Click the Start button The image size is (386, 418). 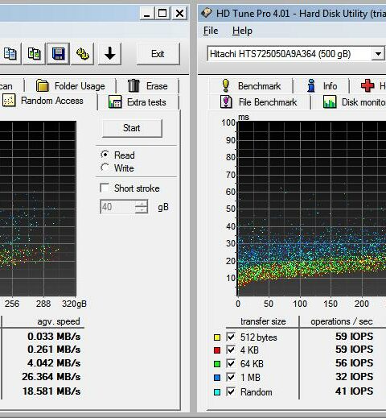point(132,128)
